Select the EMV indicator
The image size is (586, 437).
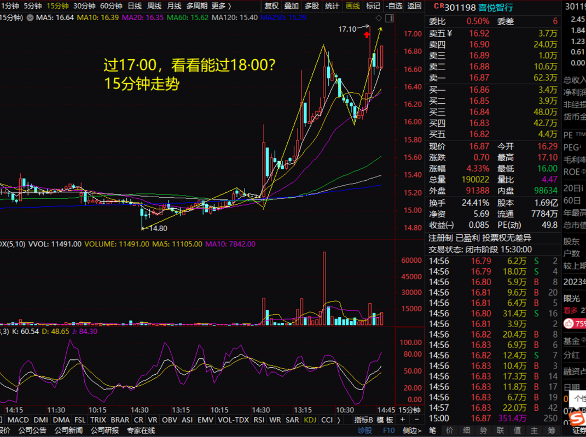(x=205, y=420)
